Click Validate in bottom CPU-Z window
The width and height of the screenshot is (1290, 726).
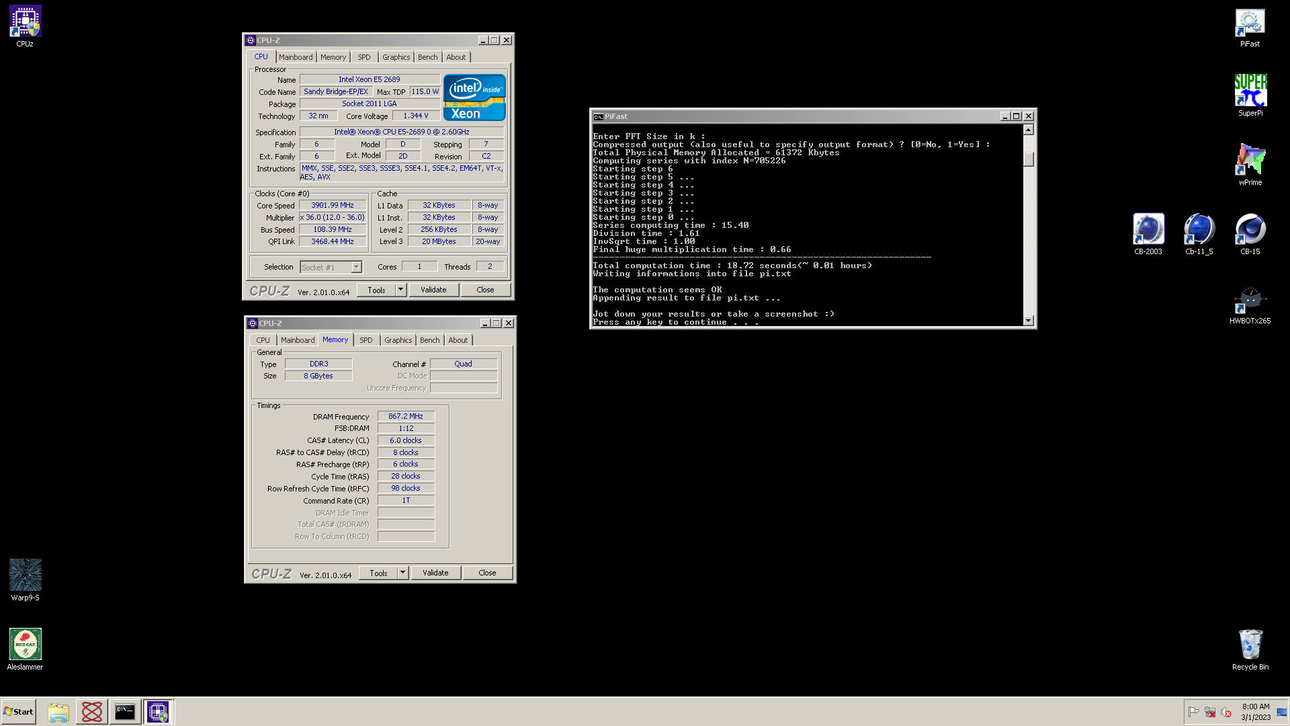[435, 573]
